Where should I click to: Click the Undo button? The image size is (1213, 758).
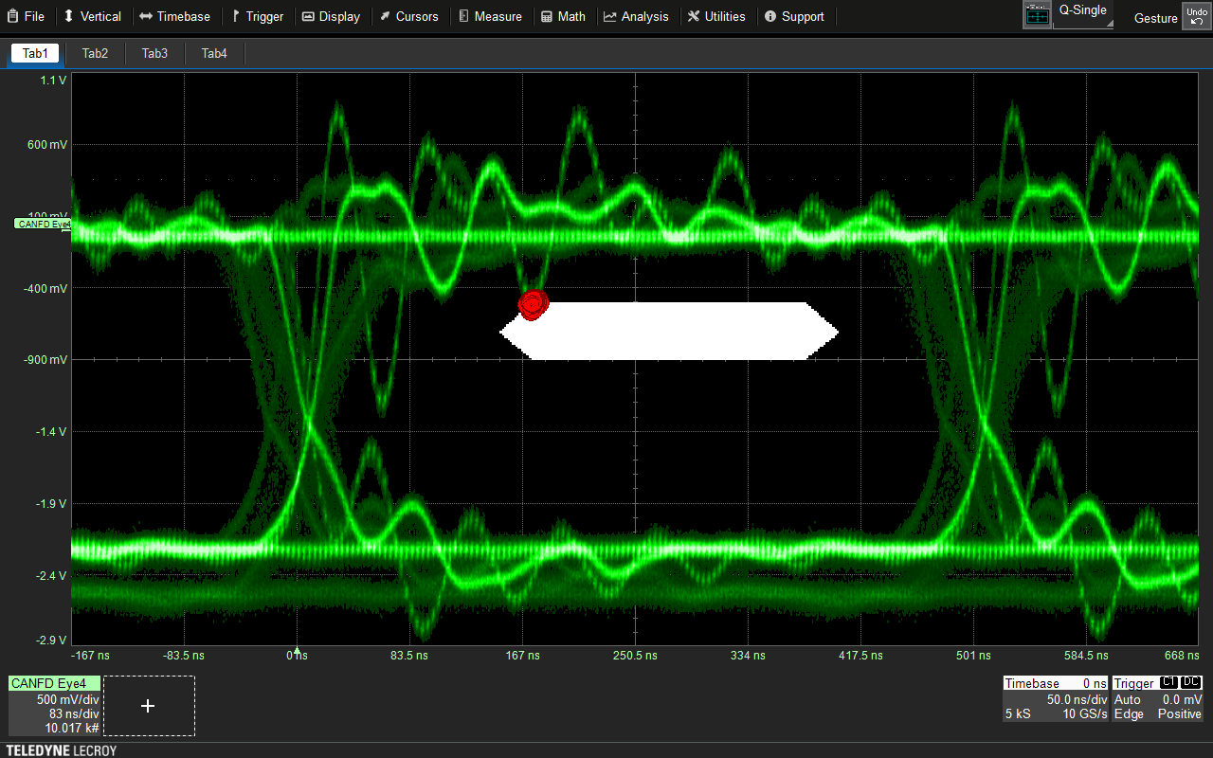point(1196,16)
